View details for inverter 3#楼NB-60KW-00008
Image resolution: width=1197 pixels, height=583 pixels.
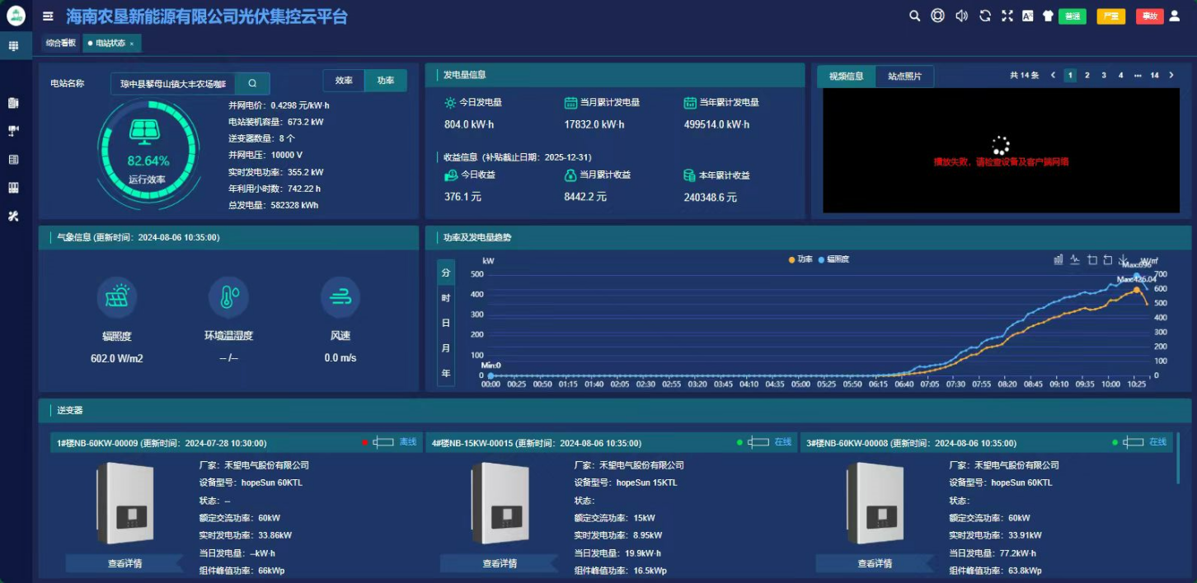coord(875,563)
